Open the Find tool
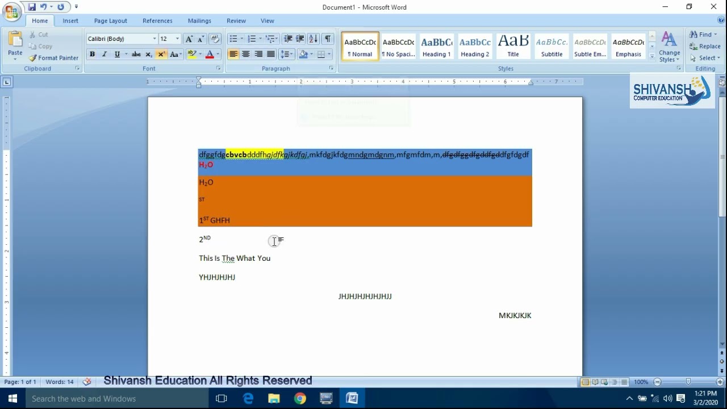Viewport: 727px width, 409px height. click(703, 35)
